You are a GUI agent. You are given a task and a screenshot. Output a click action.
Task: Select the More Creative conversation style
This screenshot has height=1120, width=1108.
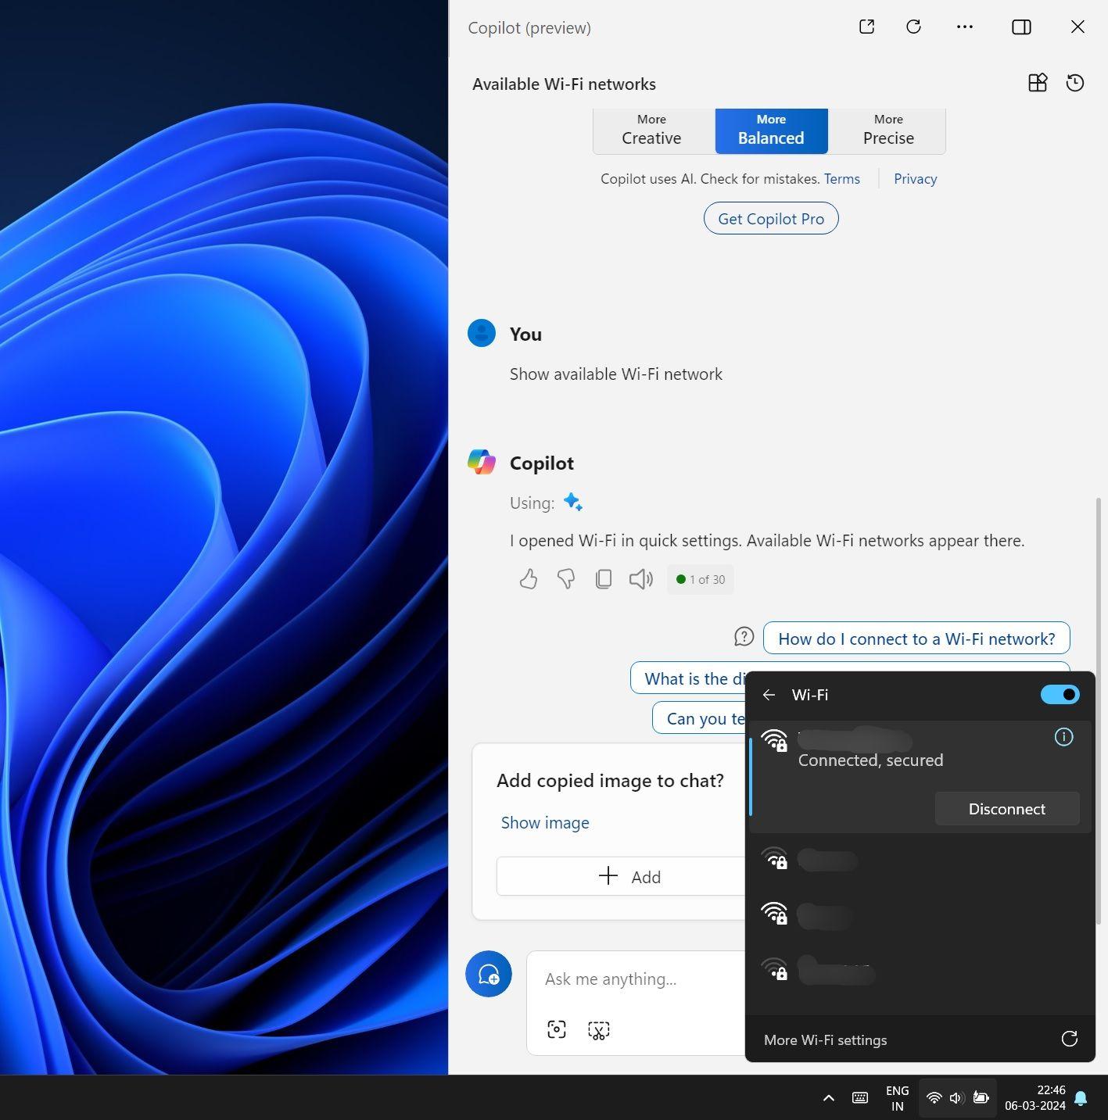(651, 131)
